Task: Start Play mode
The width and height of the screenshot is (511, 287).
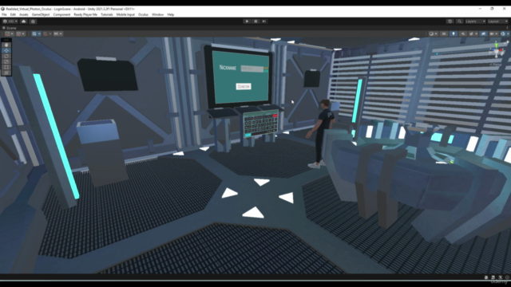Action: click(247, 22)
